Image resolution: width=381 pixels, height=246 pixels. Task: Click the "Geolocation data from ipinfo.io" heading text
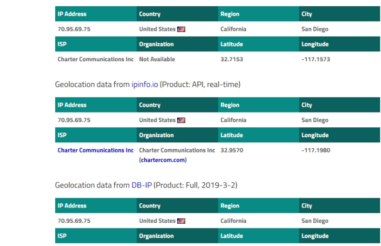pos(92,85)
